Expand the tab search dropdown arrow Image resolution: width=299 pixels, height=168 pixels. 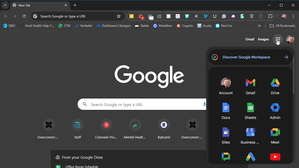pos(5,5)
